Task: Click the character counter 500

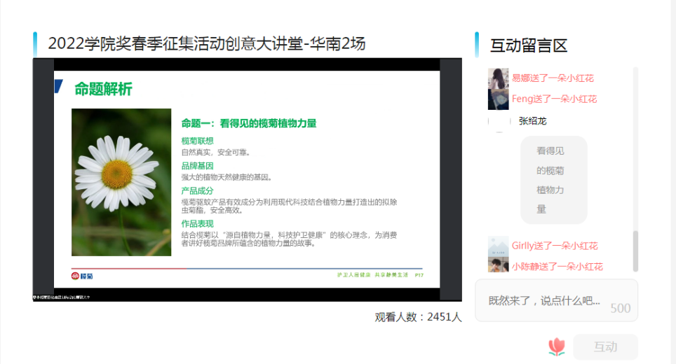Action: [x=621, y=308]
